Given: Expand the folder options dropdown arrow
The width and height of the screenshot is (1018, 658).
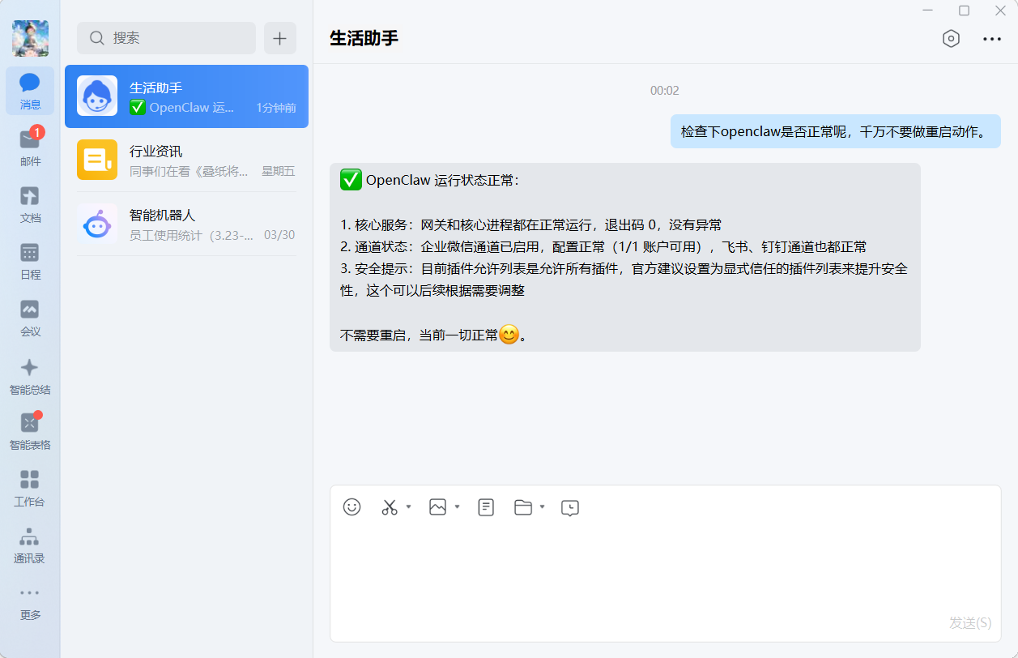Looking at the screenshot, I should pyautogui.click(x=543, y=507).
